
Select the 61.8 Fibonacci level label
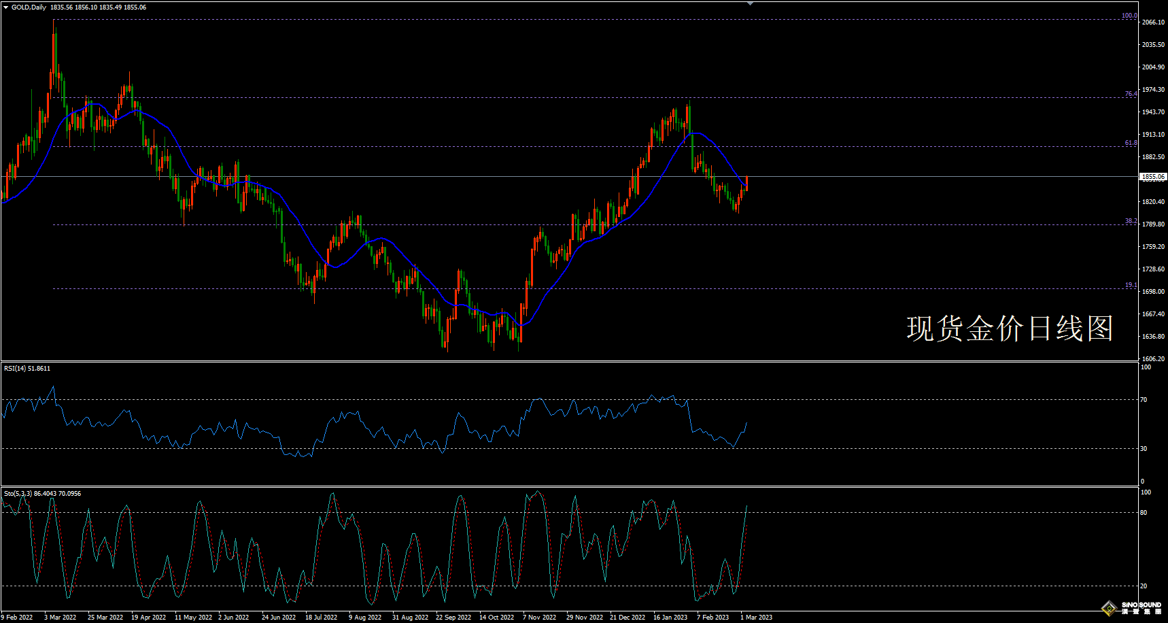[x=1131, y=143]
